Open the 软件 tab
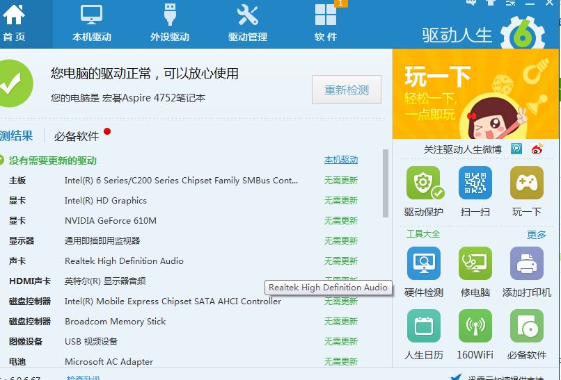The image size is (561, 380). [326, 24]
